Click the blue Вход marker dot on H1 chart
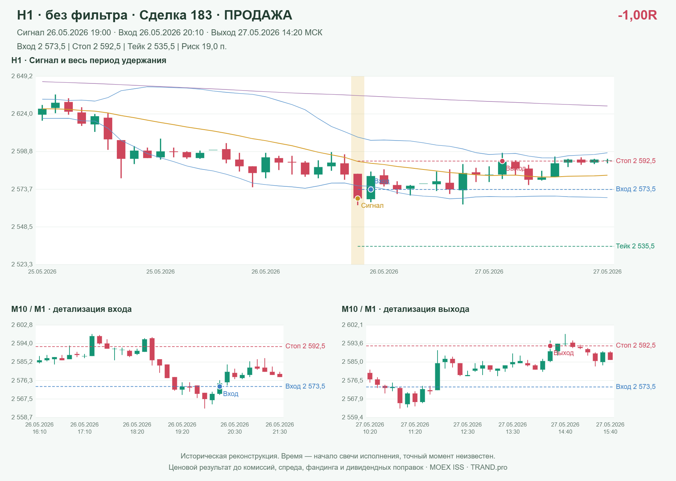Image resolution: width=676 pixels, height=481 pixels. pos(371,189)
